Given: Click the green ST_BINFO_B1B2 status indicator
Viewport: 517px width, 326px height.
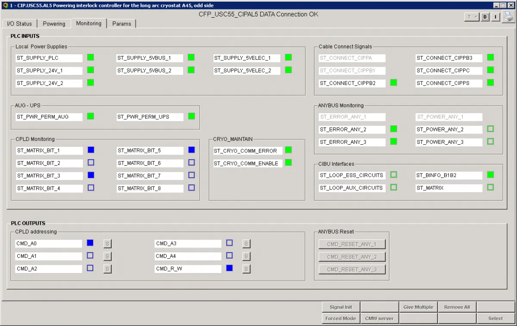Looking at the screenshot, I should pyautogui.click(x=490, y=175).
